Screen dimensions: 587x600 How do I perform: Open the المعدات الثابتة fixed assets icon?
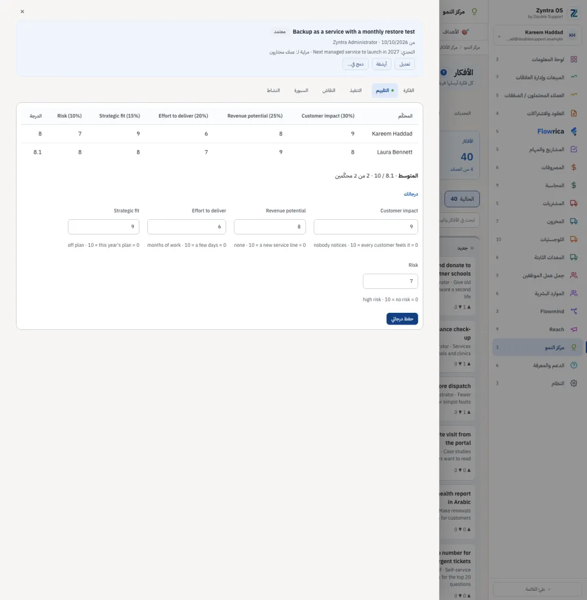574,257
